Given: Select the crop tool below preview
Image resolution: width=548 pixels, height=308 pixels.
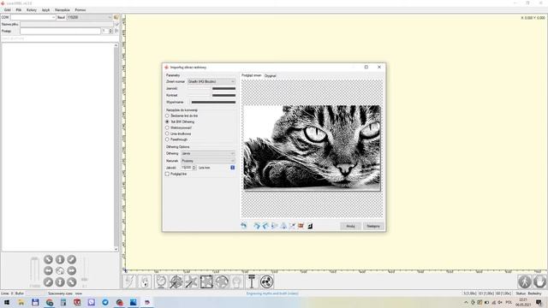Looking at the screenshot, I should pos(292,226).
